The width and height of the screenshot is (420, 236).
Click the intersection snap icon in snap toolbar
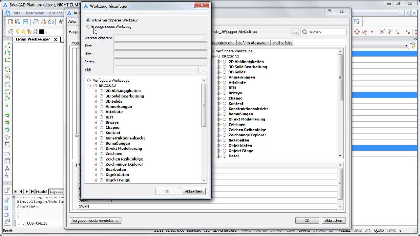point(382,32)
